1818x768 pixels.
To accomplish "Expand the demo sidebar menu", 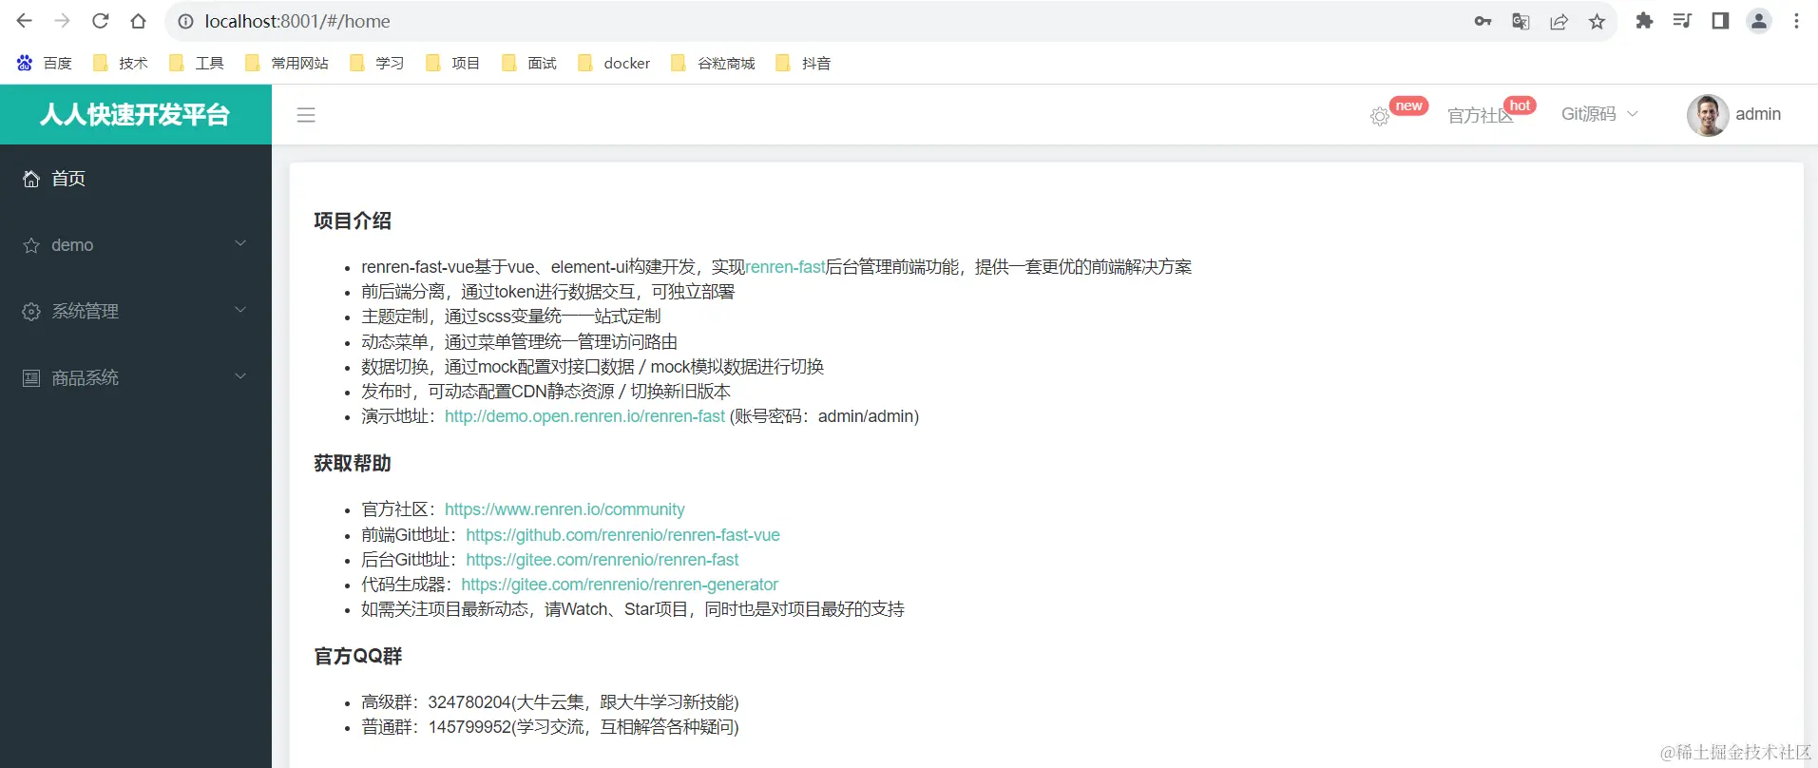I will coord(136,244).
